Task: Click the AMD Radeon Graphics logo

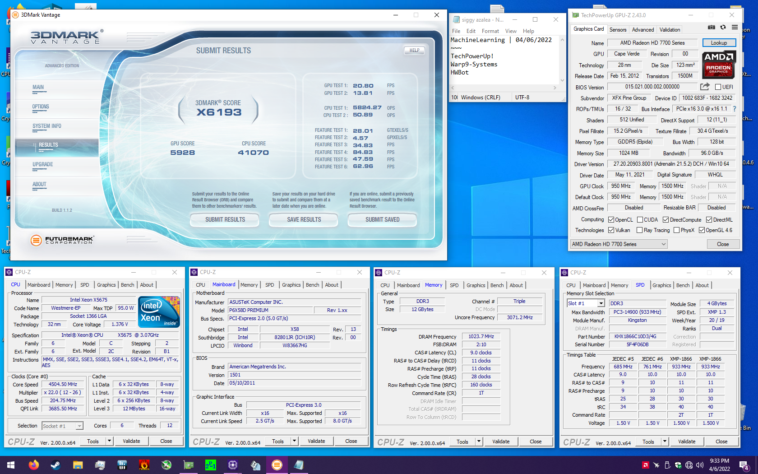Action: [719, 64]
